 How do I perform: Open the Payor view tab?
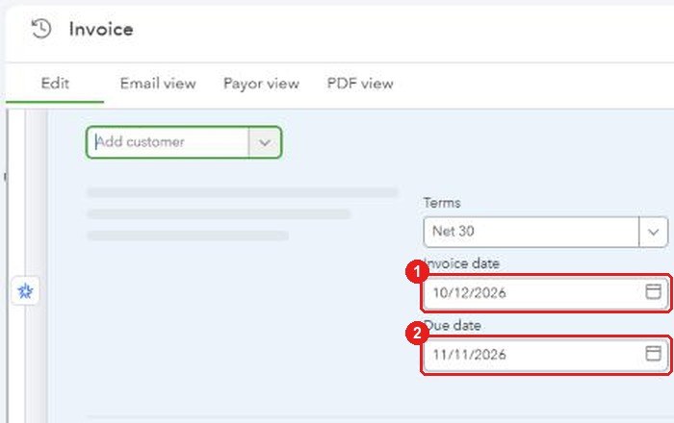(x=261, y=84)
